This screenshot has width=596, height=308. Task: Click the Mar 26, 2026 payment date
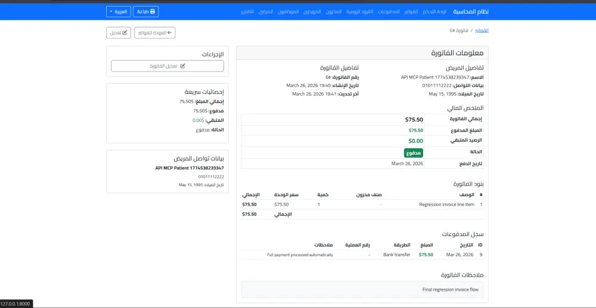pyautogui.click(x=460, y=254)
